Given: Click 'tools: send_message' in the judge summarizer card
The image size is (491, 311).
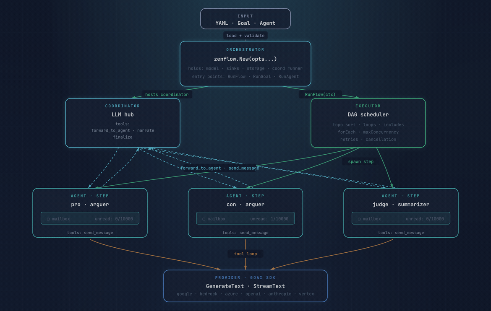Looking at the screenshot, I should [401, 233].
